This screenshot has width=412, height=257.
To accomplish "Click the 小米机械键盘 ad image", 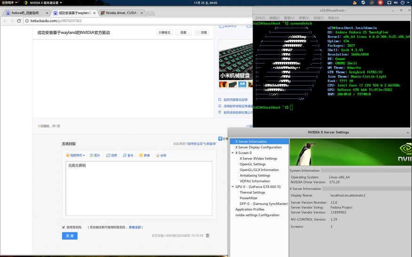I will pos(236,60).
